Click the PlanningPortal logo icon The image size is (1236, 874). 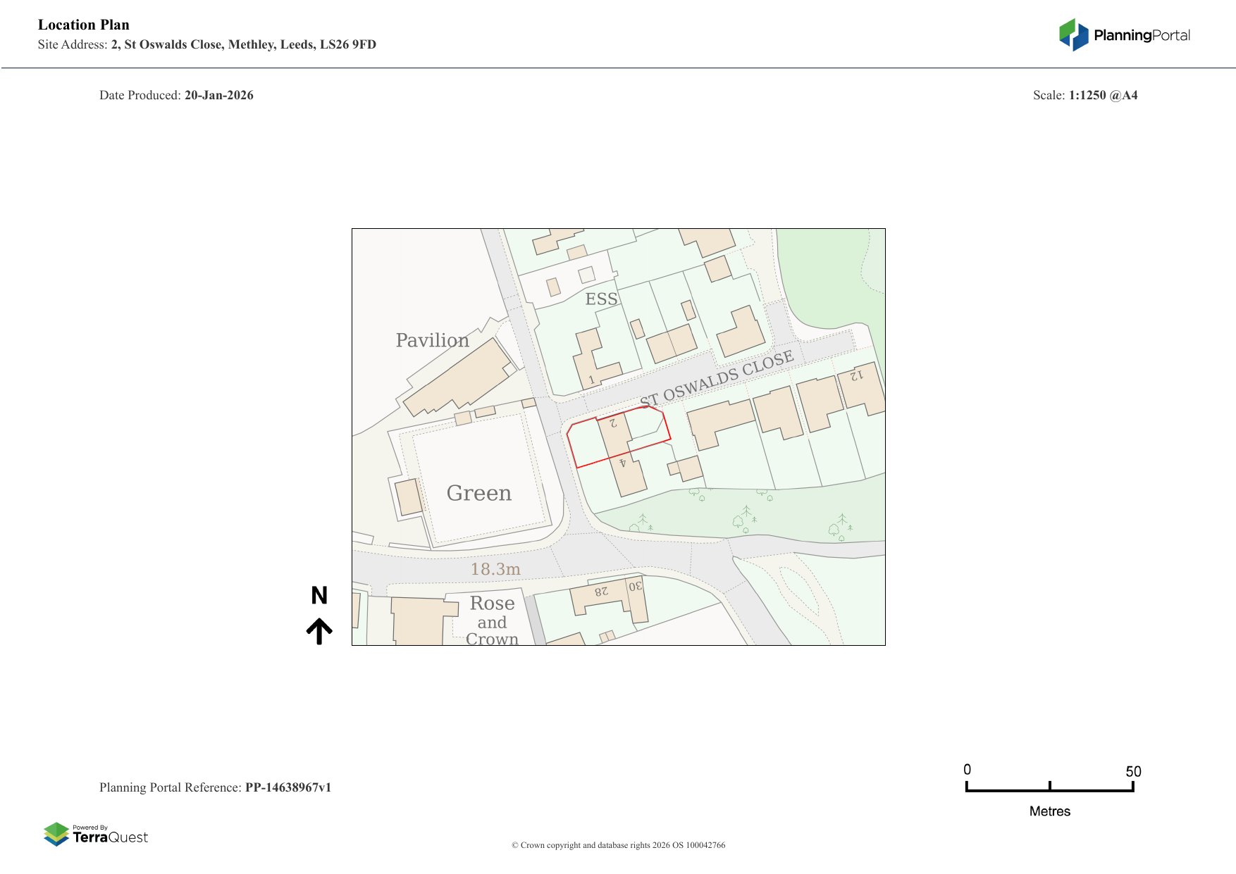click(1073, 35)
